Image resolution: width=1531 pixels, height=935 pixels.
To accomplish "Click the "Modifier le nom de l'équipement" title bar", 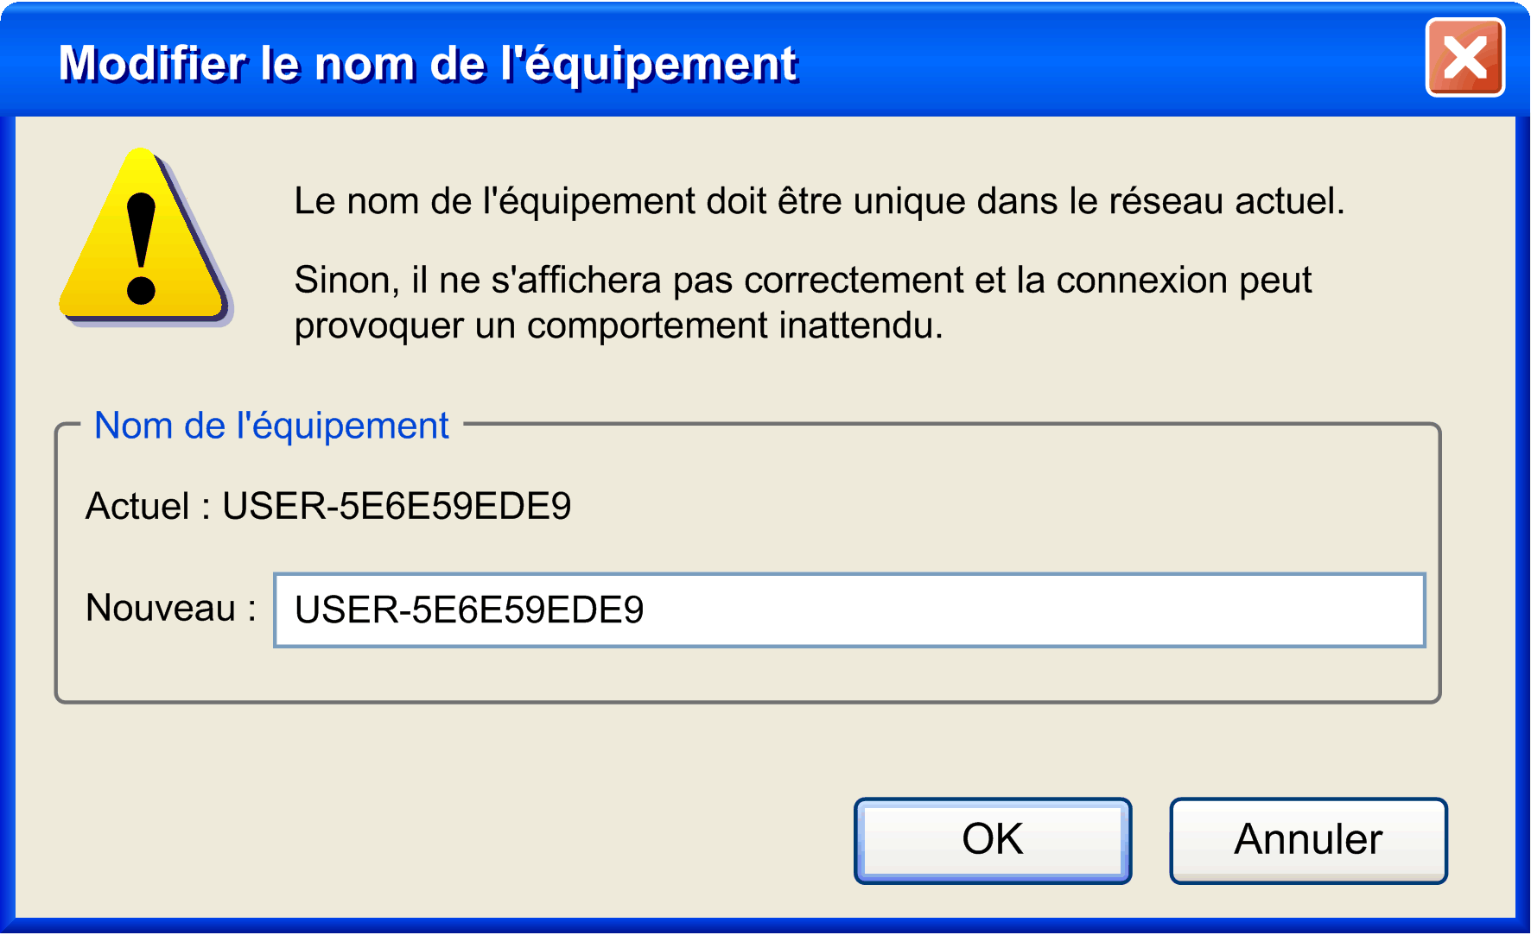I will pyautogui.click(x=1037, y=62).
